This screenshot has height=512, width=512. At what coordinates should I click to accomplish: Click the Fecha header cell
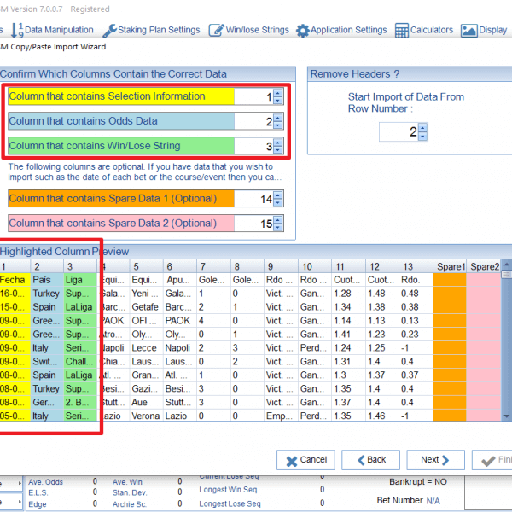tap(15, 280)
